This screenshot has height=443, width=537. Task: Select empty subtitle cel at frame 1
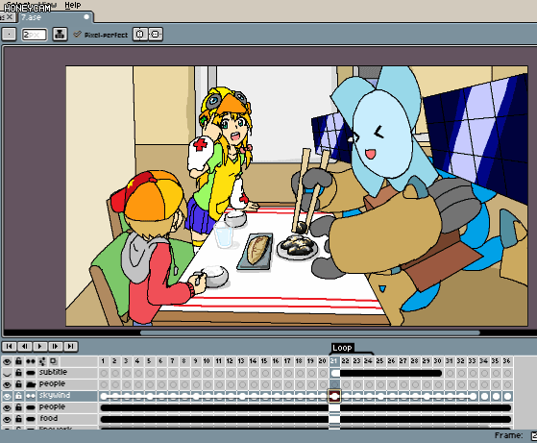coord(104,373)
